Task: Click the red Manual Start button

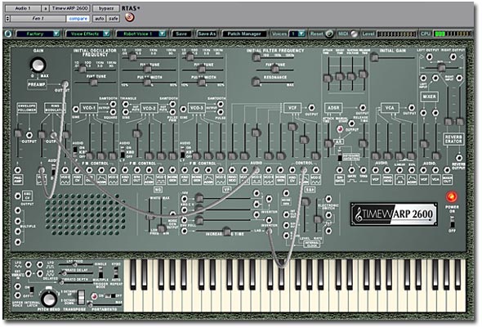Action: tap(340, 129)
